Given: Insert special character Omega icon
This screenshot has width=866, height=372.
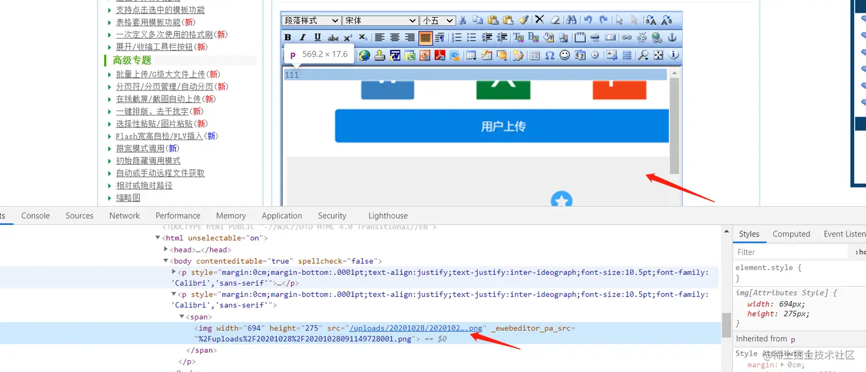Looking at the screenshot, I should click(x=550, y=55).
